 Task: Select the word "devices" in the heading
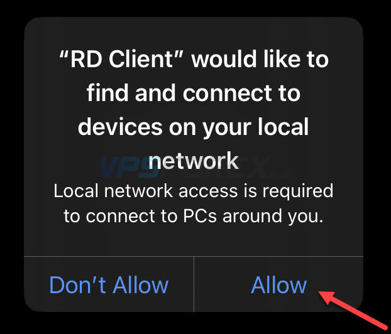tap(120, 127)
